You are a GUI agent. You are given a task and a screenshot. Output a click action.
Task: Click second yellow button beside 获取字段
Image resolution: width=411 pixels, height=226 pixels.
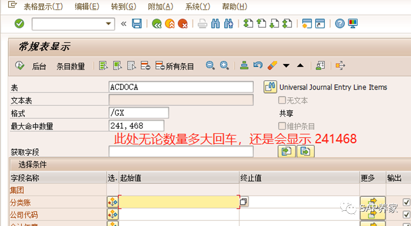(306, 151)
